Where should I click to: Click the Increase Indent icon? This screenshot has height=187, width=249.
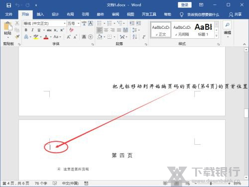(138, 23)
